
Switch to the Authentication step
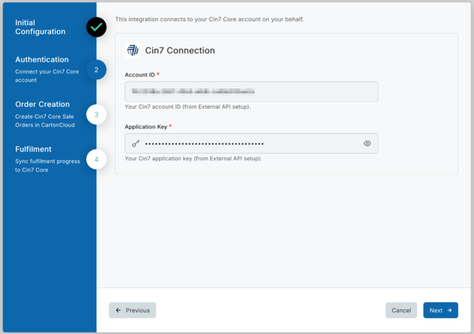(x=42, y=60)
